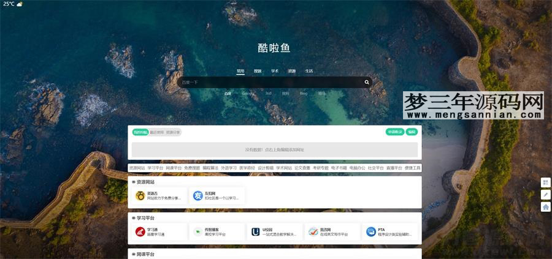Click the PTA card title text
552x259 pixels.
click(381, 230)
